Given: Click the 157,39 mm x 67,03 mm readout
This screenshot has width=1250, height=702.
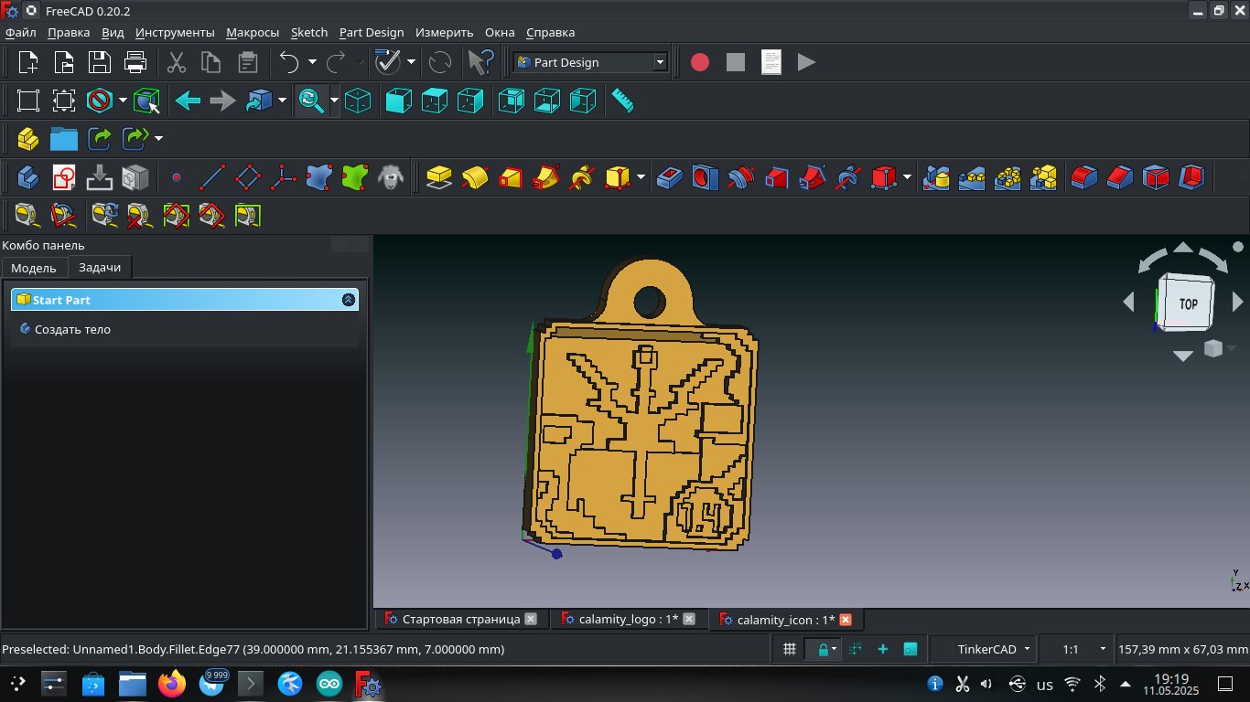Looking at the screenshot, I should tap(1182, 649).
